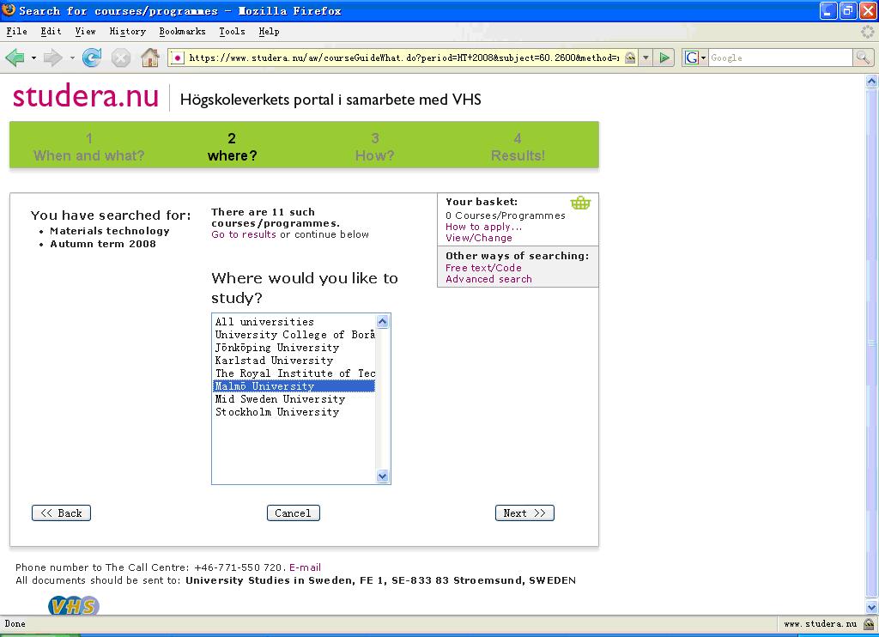Click the studera.nu logo
This screenshot has height=637, width=879.
(86, 96)
